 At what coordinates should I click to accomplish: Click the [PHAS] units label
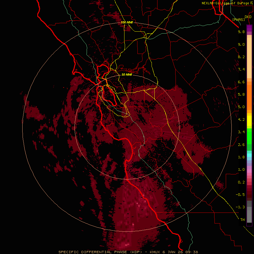coord(238,19)
